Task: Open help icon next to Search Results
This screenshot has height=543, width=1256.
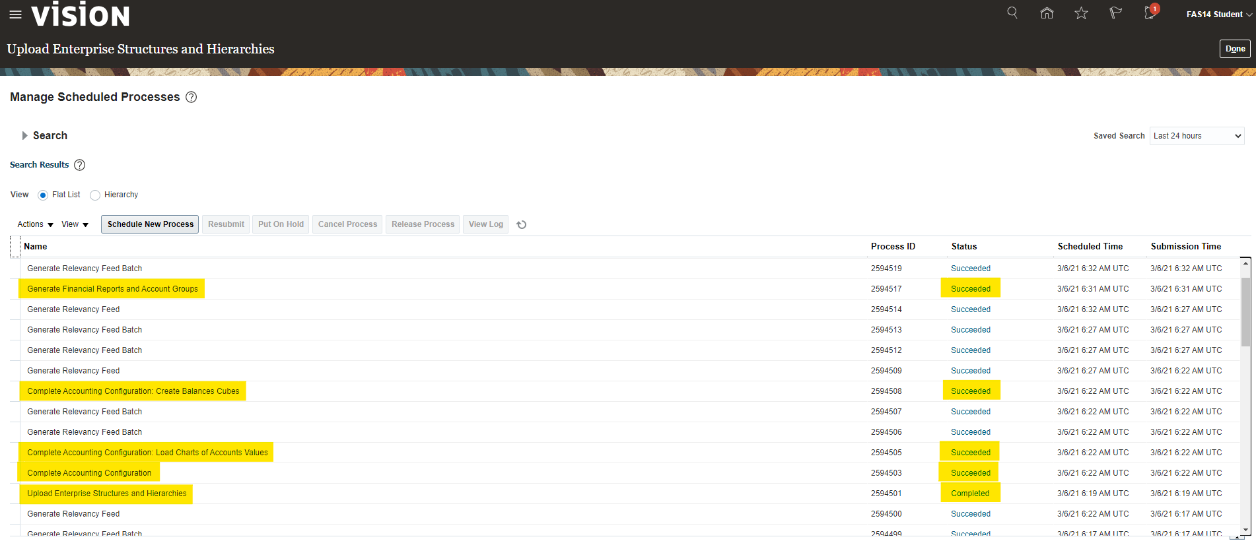Action: pos(79,165)
